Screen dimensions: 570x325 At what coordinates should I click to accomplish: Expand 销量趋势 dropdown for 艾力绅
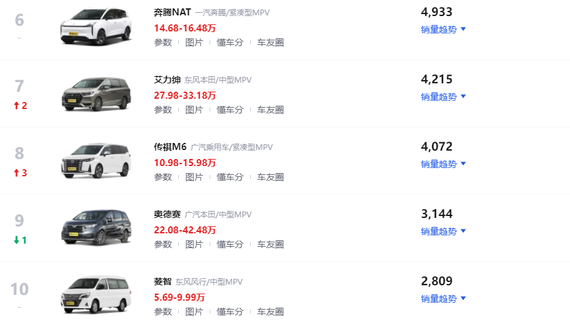tap(443, 97)
